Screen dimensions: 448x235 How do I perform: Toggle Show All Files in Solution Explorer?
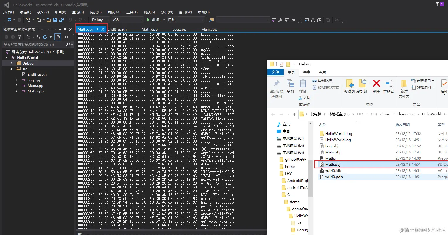pos(58,37)
